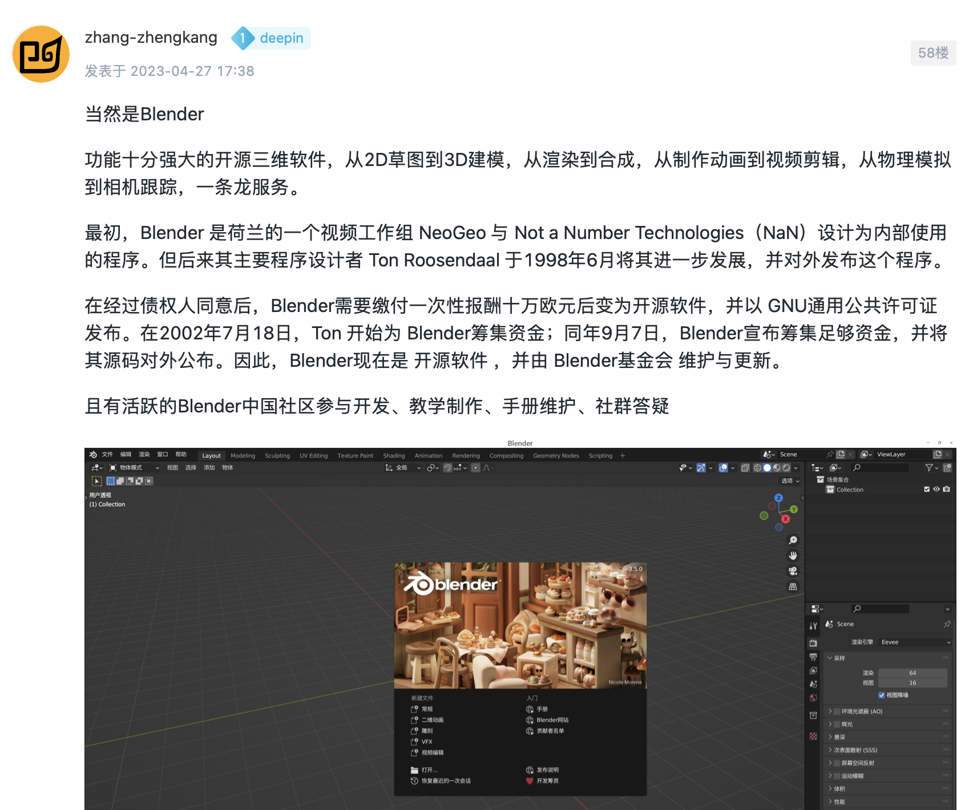This screenshot has width=969, height=810.
Task: Adjust the 渲染 samples value slider
Action: click(913, 673)
